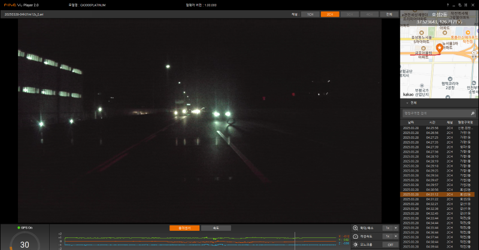
Task: Sort the file list by 날짜 column header
Action: coord(411,123)
